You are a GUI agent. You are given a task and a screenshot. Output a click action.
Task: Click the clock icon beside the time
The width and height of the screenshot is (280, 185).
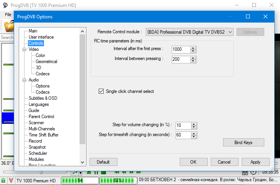253,173
